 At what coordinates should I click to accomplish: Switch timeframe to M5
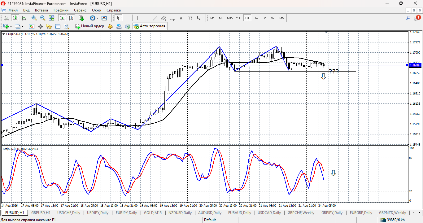[x=221, y=18]
